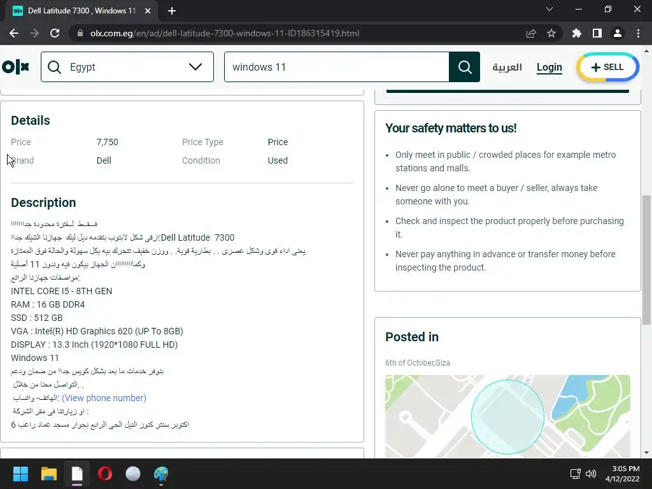Click the 'RAM : 16 GB DDR4' line

pos(48,304)
